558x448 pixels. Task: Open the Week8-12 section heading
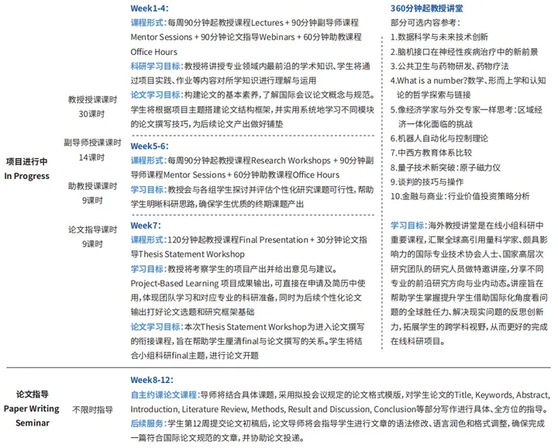[153, 380]
